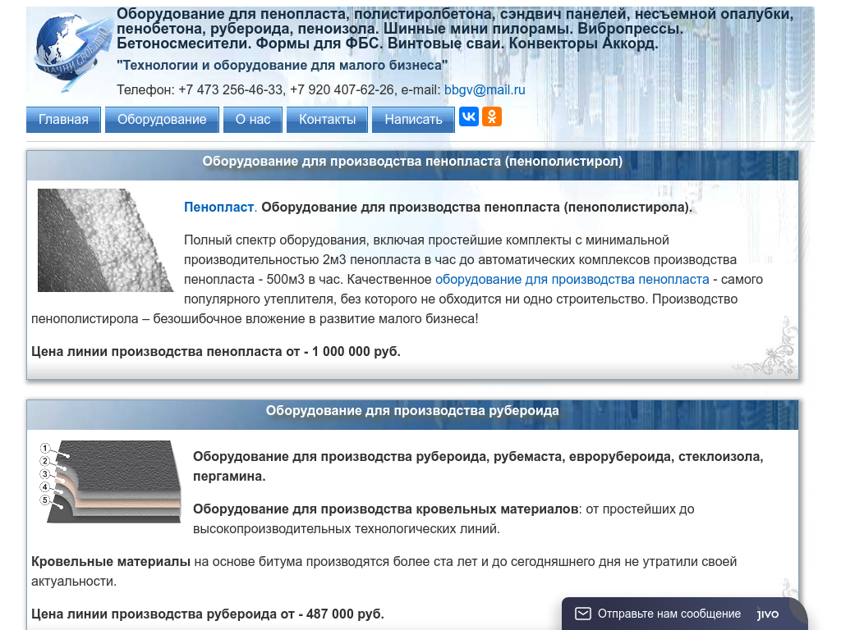Click the site title heading text
Screen dimensions: 841x630
coord(455,29)
